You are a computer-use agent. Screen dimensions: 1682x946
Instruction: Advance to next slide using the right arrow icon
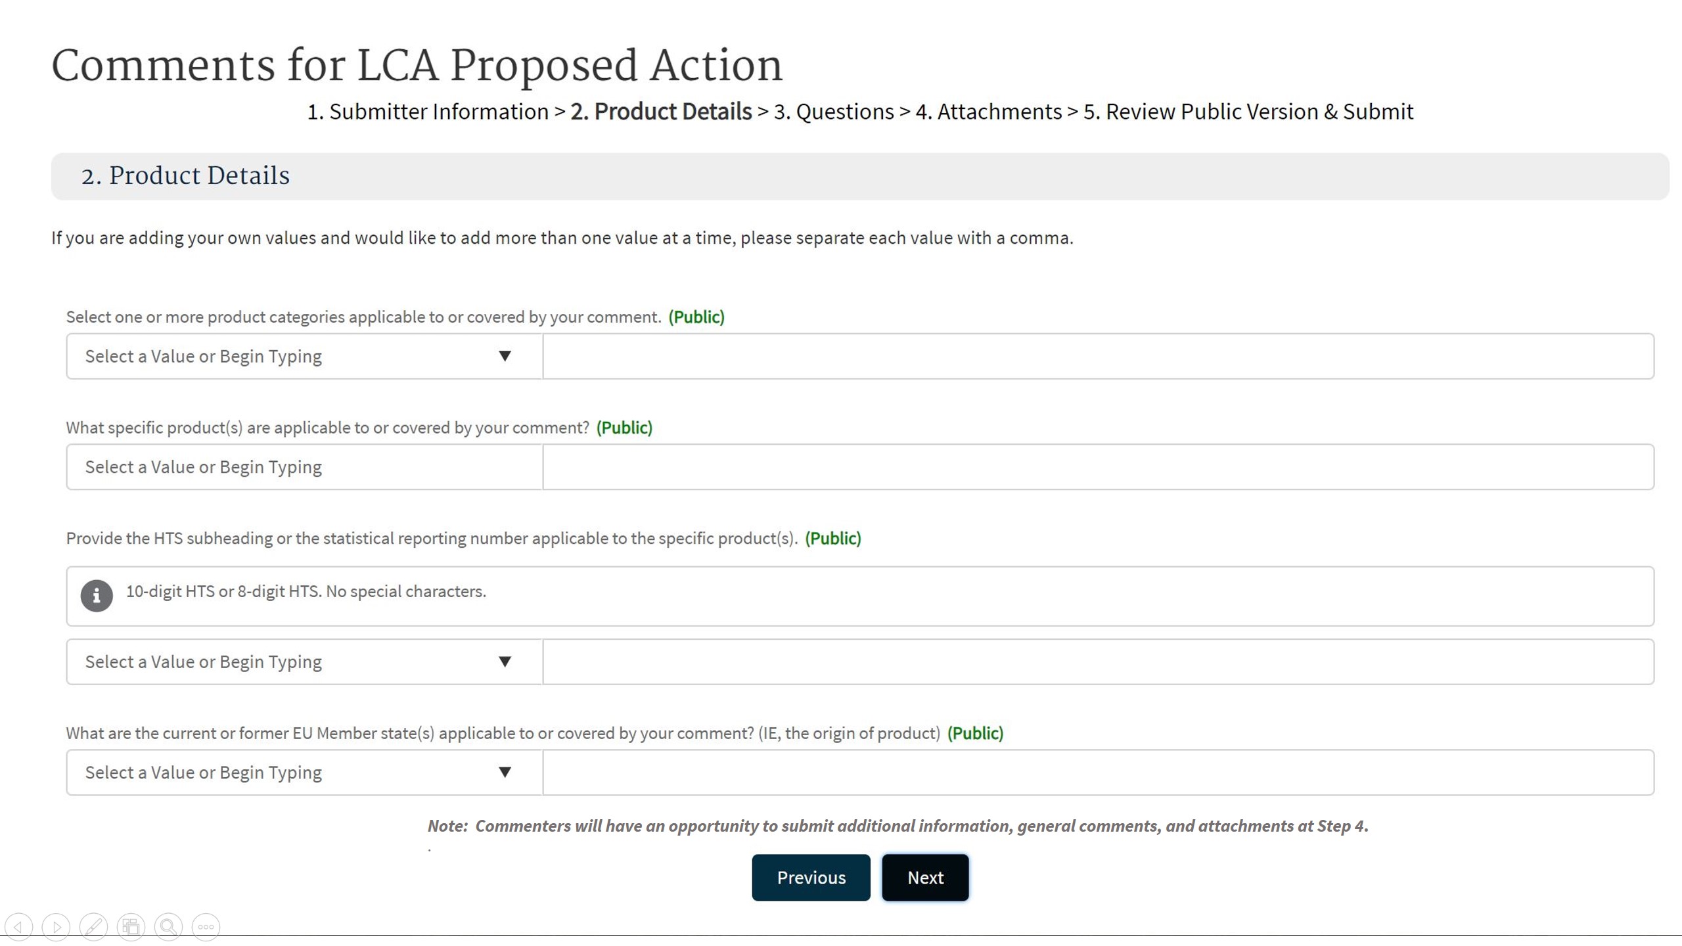pyautogui.click(x=56, y=927)
